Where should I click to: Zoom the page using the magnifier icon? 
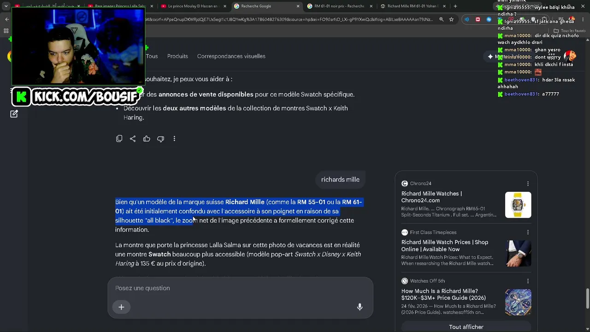(x=441, y=19)
